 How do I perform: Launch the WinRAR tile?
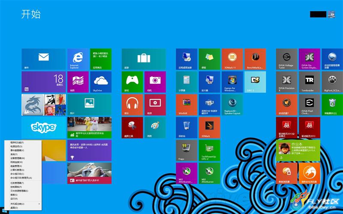click(187, 105)
